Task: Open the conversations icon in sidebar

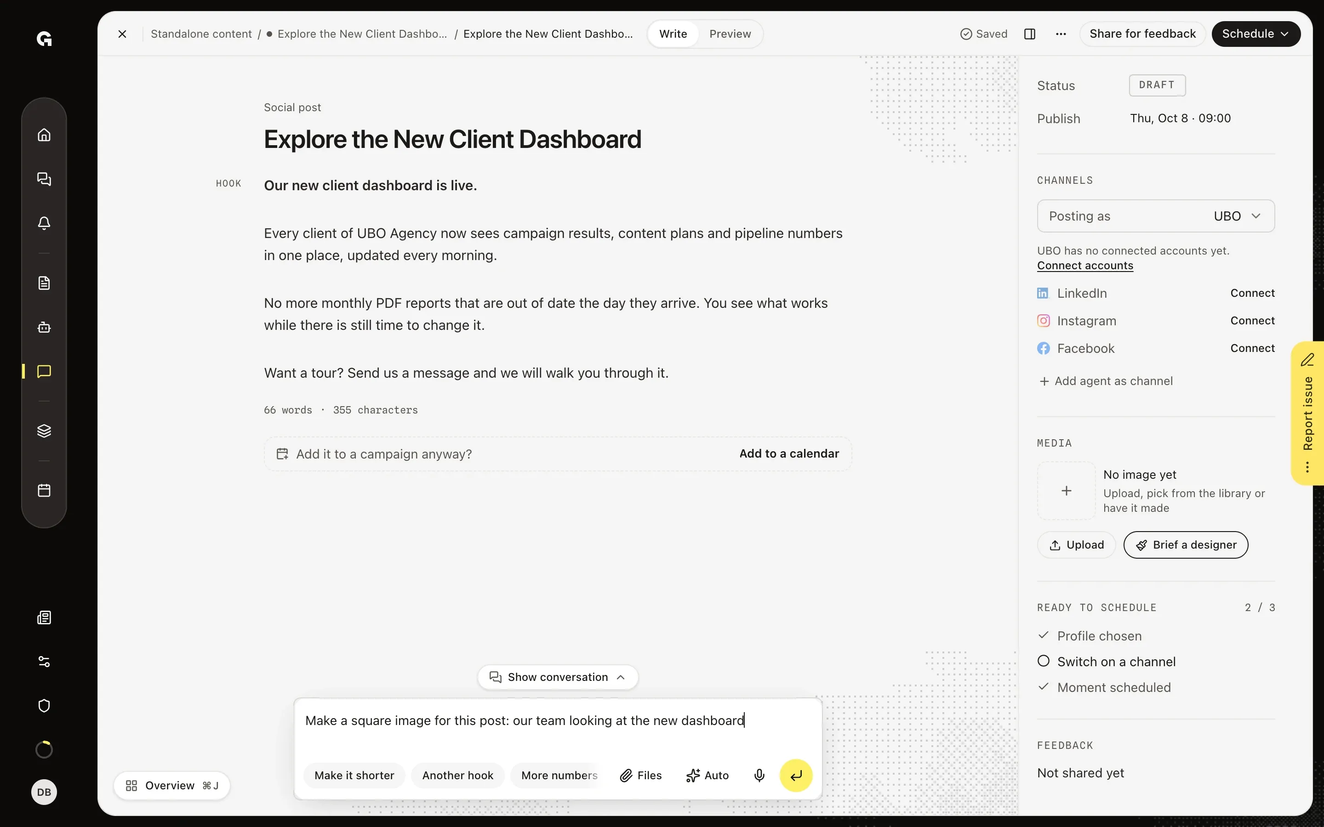Action: click(x=44, y=179)
